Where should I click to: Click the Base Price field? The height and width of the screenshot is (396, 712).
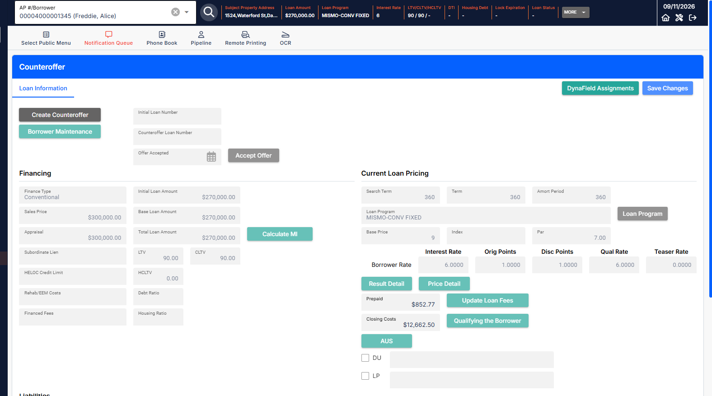pyautogui.click(x=400, y=236)
